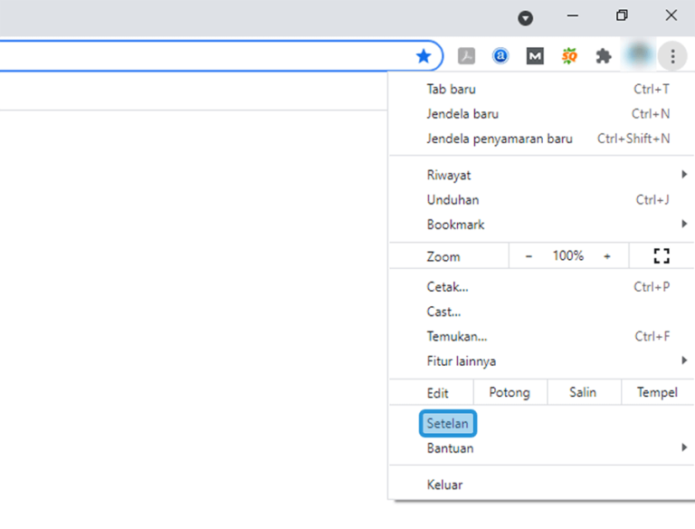Expand Fitur lainnya submenu
This screenshot has width=695, height=529.
pyautogui.click(x=542, y=361)
